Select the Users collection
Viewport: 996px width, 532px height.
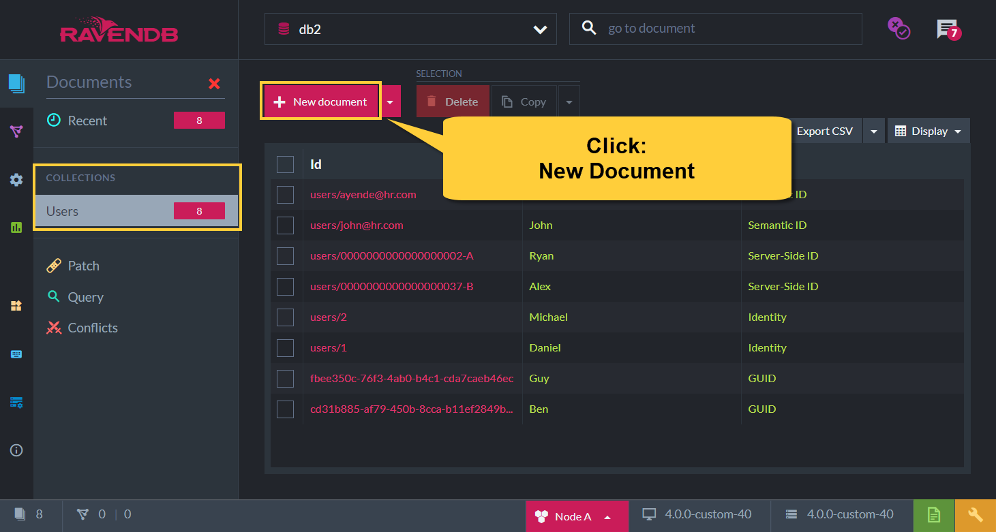tap(136, 211)
